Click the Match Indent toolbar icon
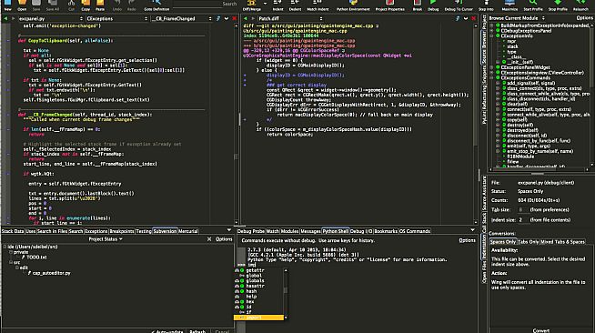The height and width of the screenshot is (333, 595). point(318,4)
